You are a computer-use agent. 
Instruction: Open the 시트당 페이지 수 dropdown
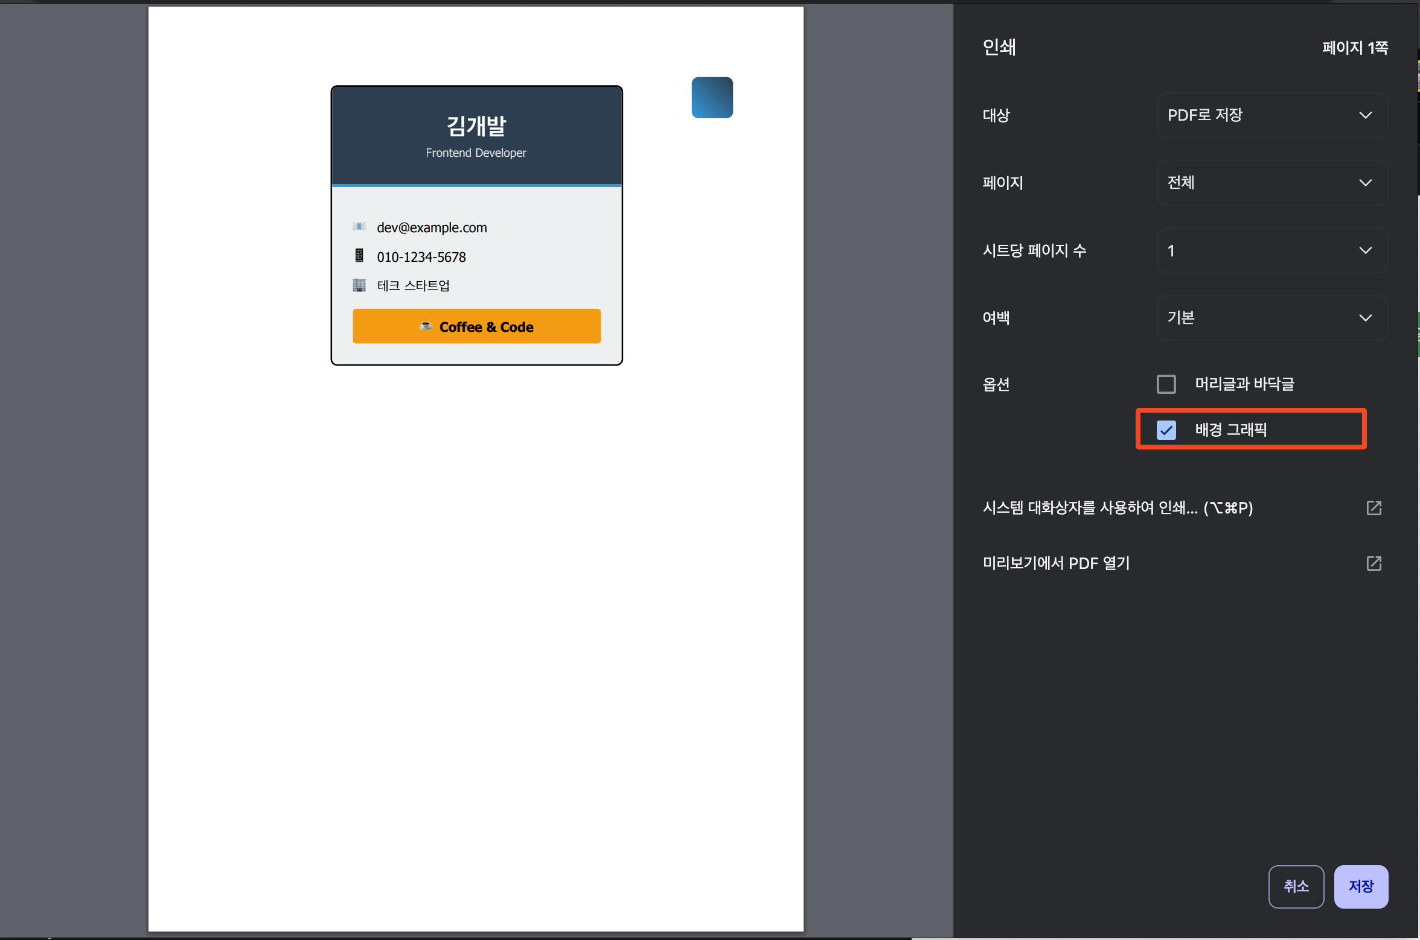pos(1271,250)
